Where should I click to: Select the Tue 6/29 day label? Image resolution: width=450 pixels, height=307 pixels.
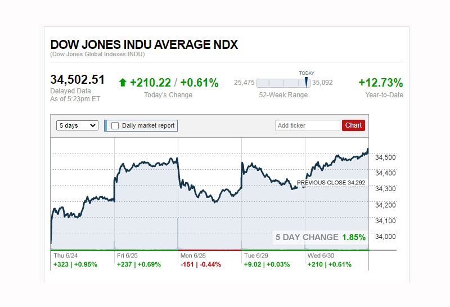click(x=256, y=255)
